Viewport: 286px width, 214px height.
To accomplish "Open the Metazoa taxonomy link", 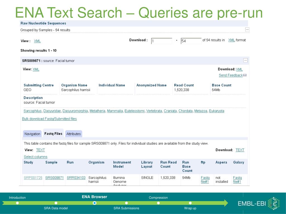I will (201, 111).
